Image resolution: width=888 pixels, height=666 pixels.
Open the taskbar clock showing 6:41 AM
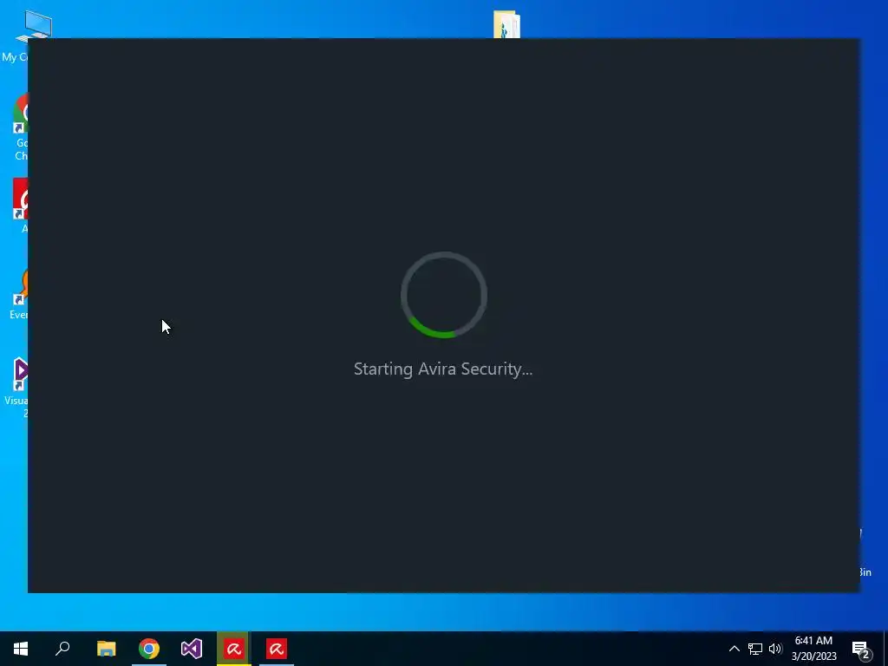[x=813, y=649]
